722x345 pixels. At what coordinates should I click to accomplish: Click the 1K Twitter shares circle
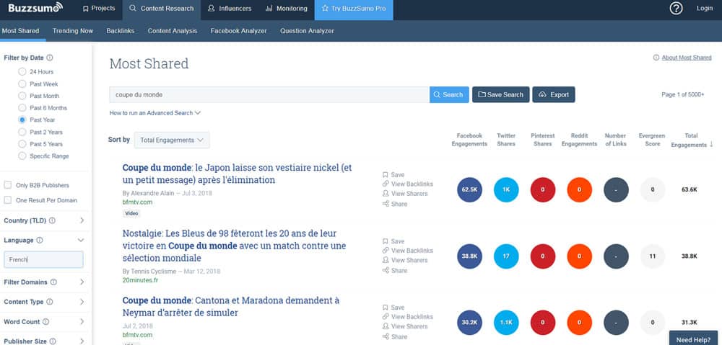pos(506,189)
